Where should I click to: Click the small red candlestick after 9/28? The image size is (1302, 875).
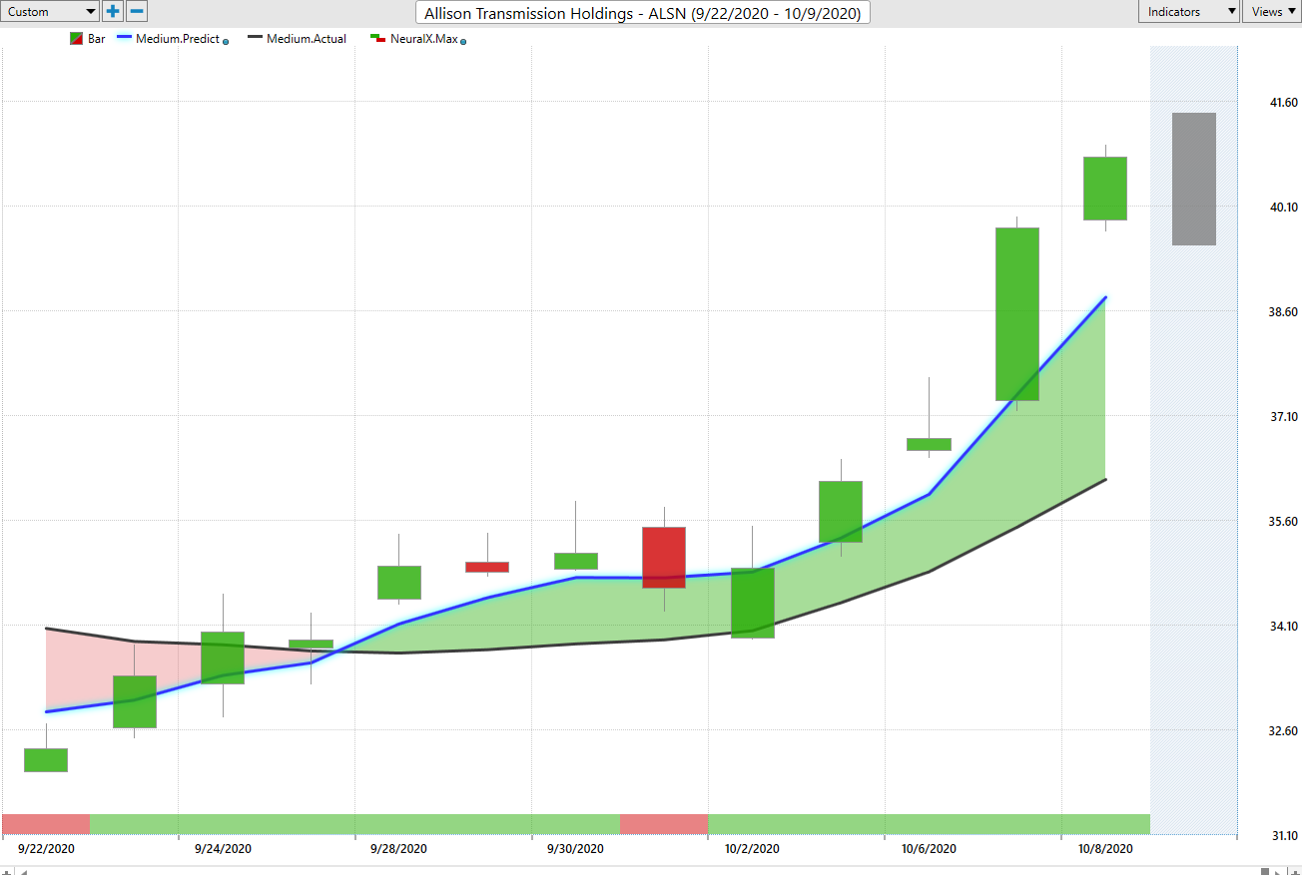point(487,567)
